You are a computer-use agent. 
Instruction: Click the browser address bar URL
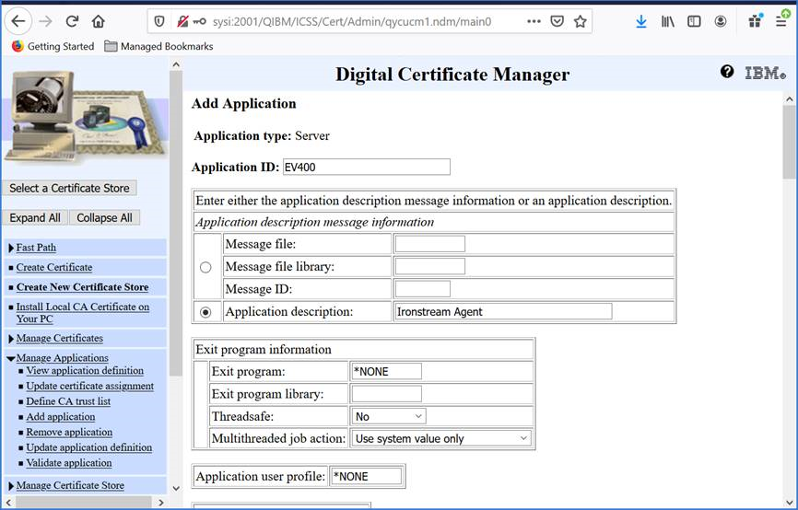[x=352, y=21]
